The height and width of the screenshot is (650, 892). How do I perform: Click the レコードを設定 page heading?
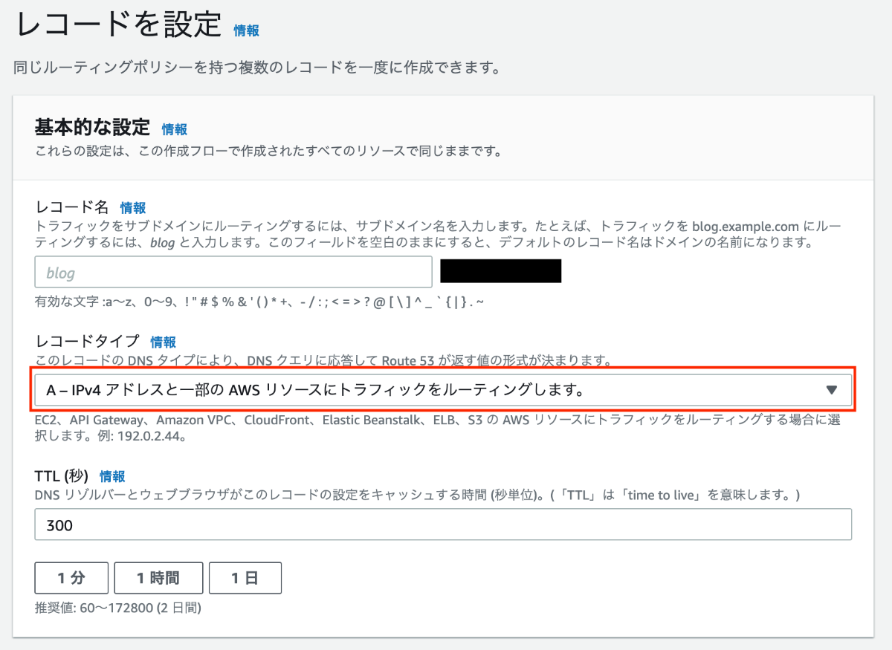[119, 25]
